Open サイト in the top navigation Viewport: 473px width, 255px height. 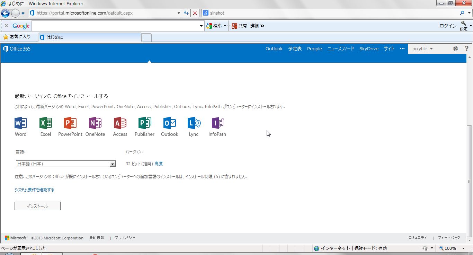click(x=389, y=49)
